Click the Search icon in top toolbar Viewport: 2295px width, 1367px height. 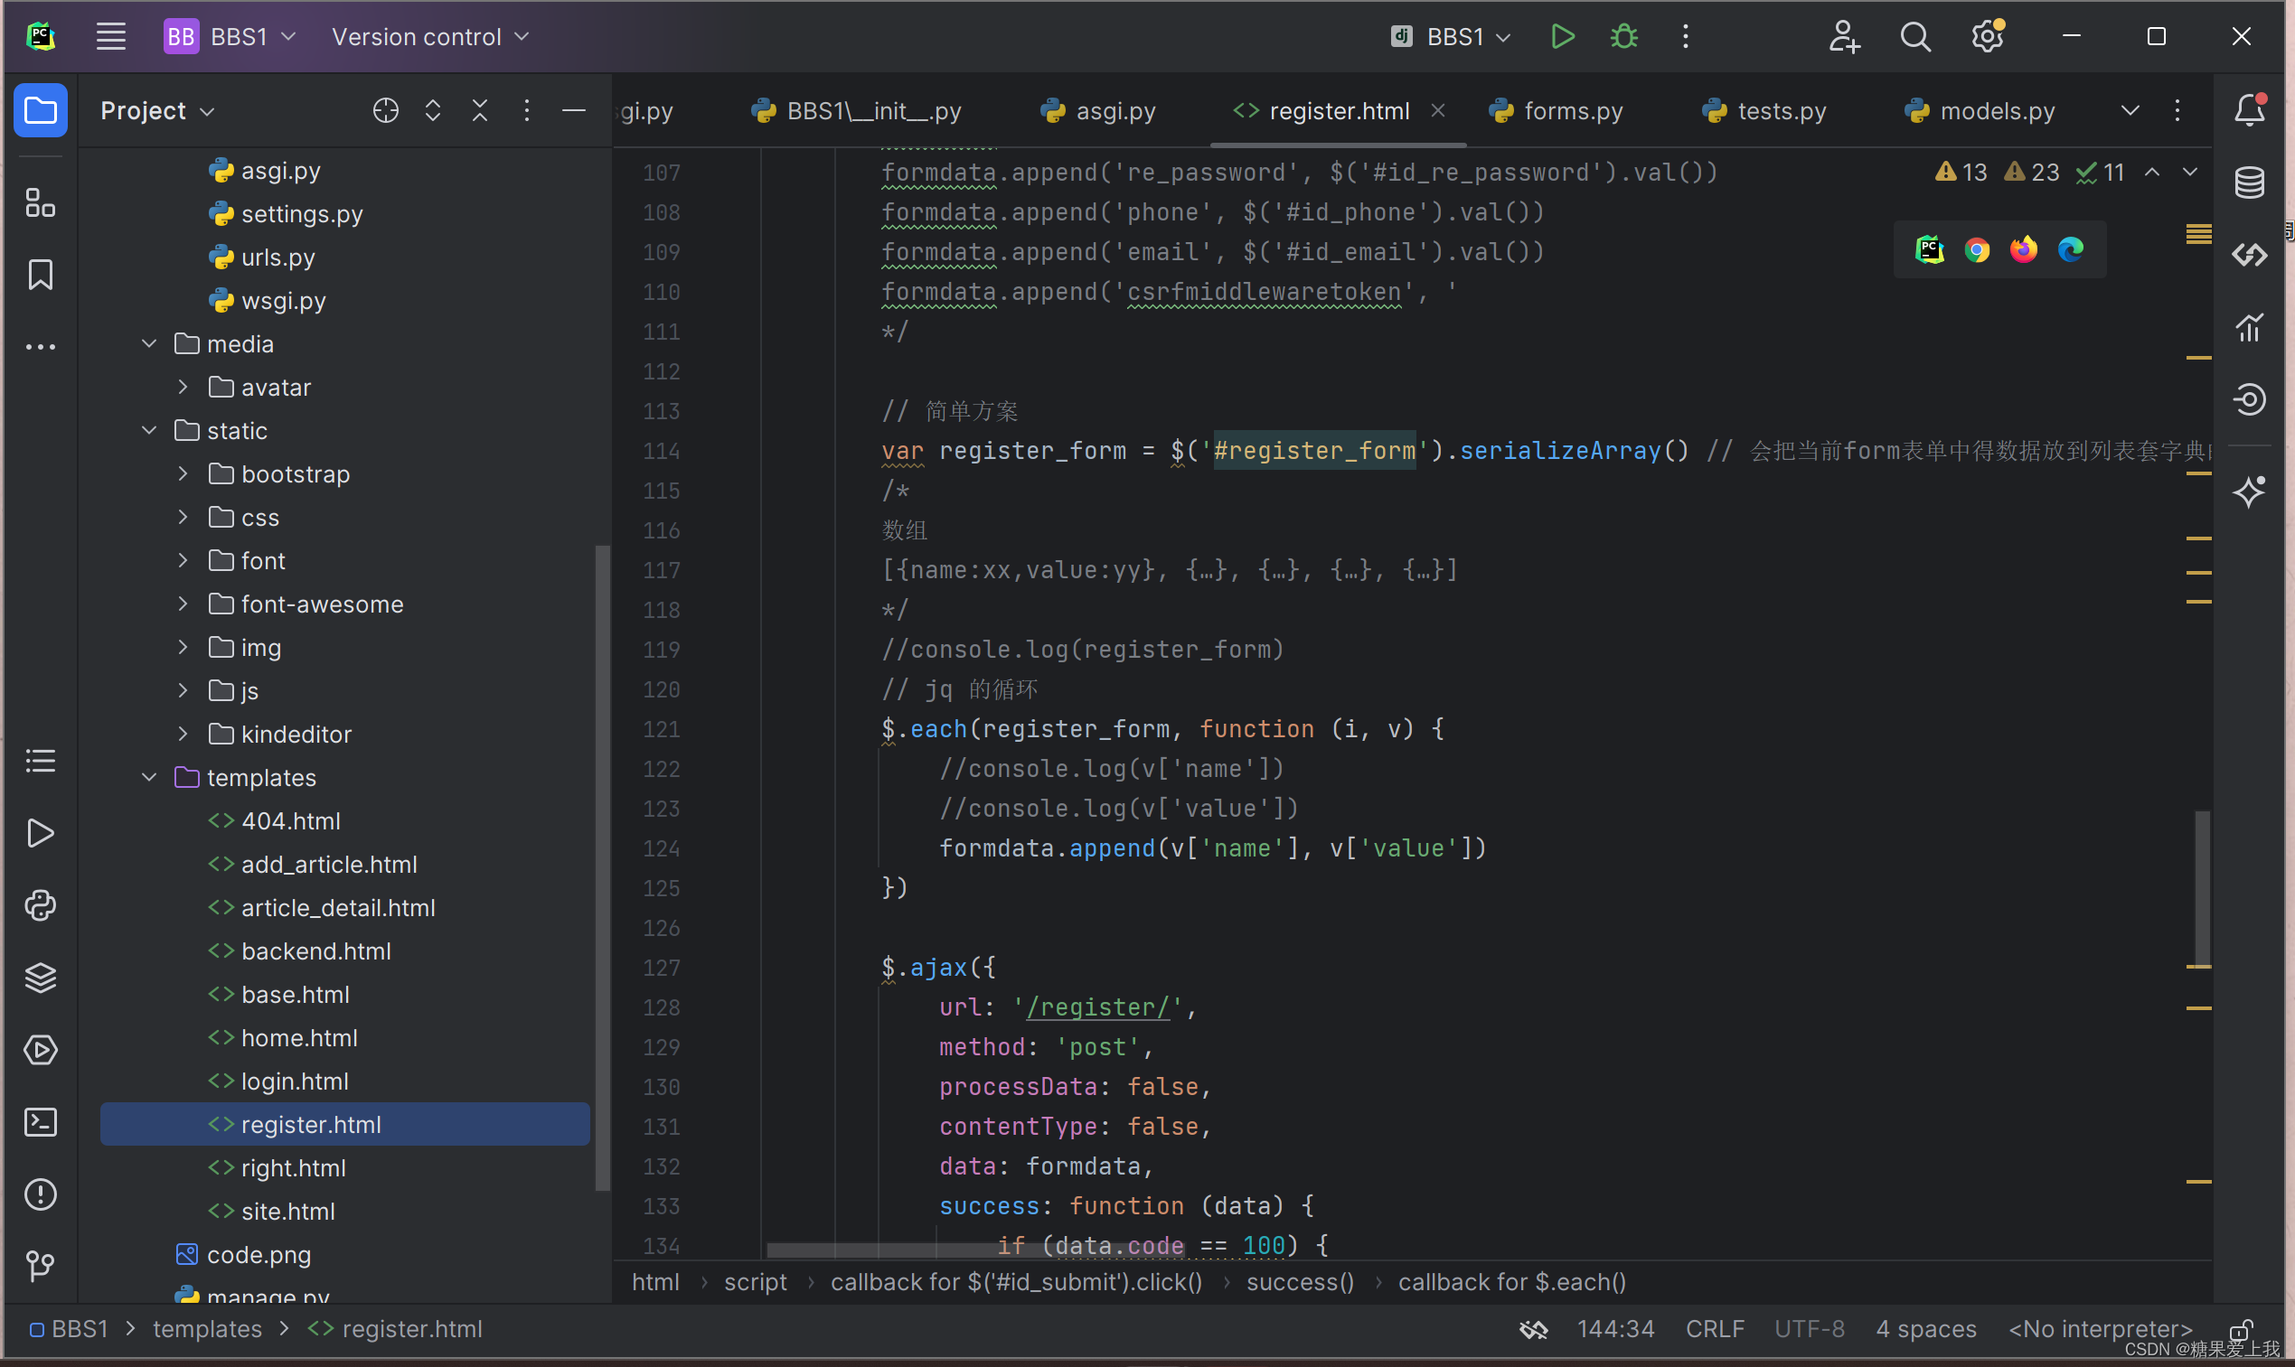point(1913,36)
